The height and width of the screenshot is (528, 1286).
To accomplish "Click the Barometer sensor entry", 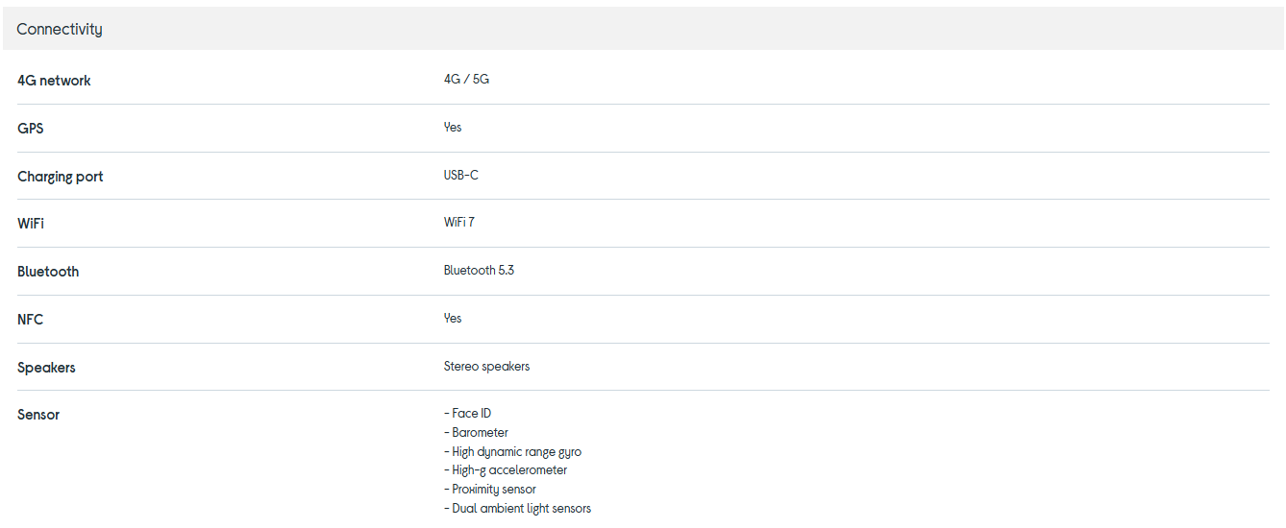I will coord(480,433).
